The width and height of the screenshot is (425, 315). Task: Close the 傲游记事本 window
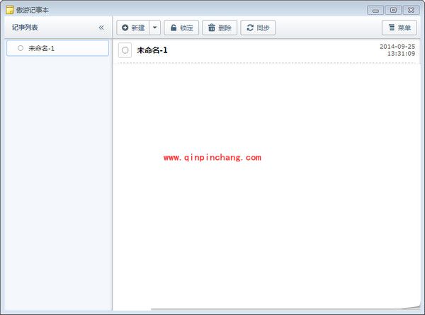pos(411,11)
